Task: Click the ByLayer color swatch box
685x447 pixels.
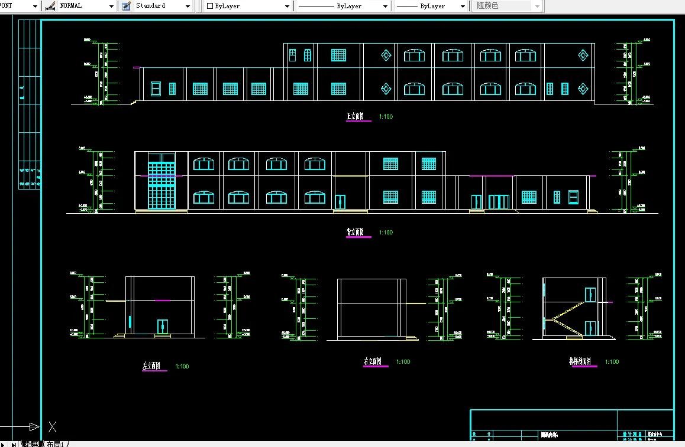Action: click(x=209, y=6)
